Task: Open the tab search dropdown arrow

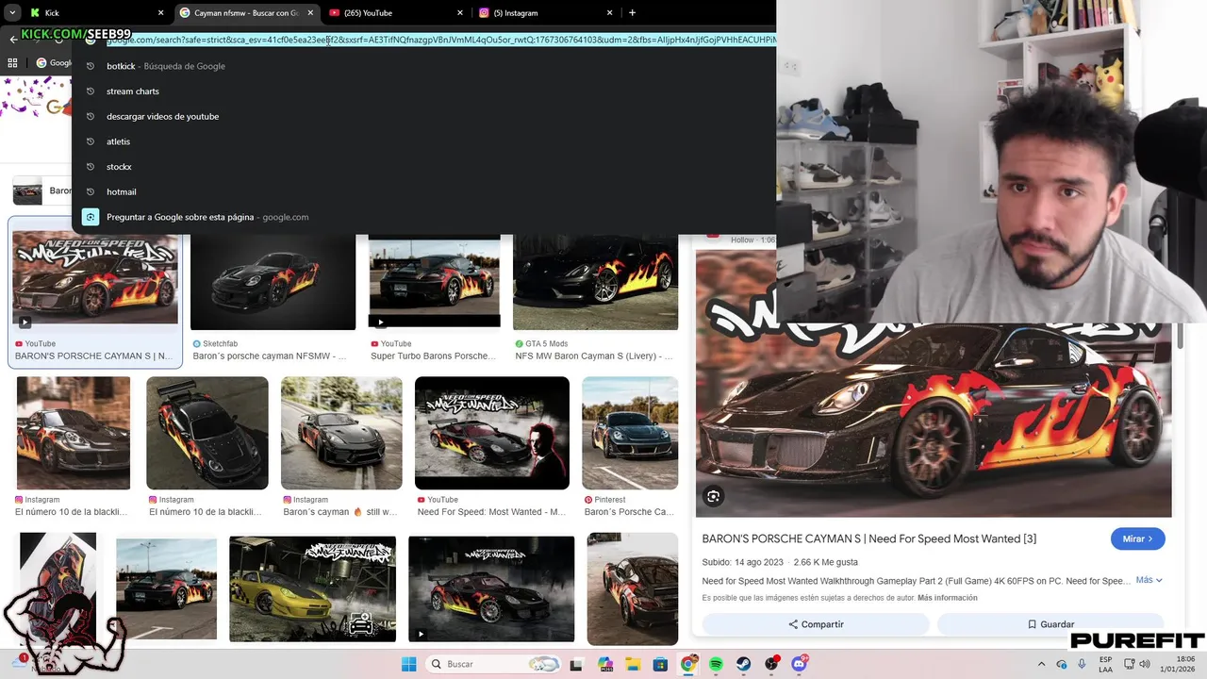Action: click(12, 13)
